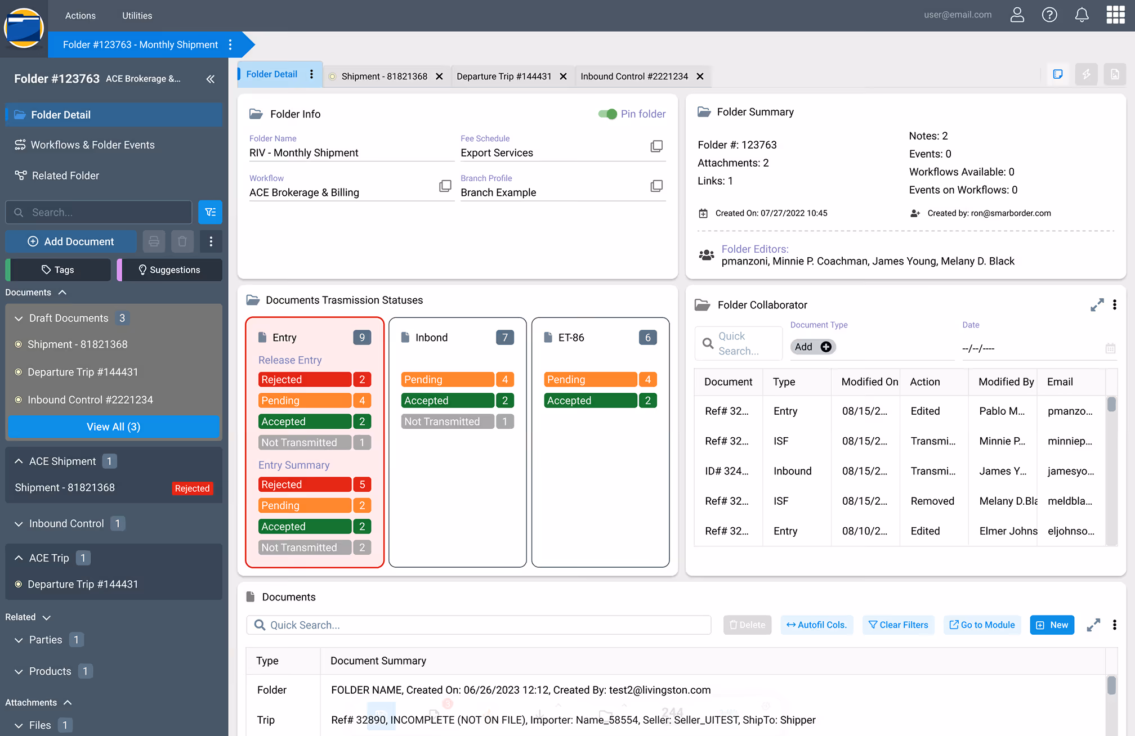Select radio for Departure Trip #144431 draft document
The height and width of the screenshot is (736, 1135).
click(18, 372)
